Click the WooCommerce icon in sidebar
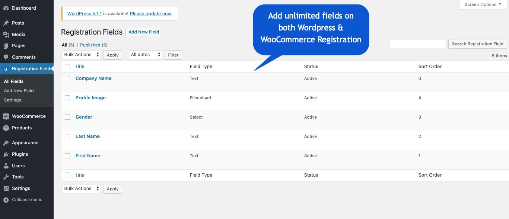Image resolution: width=509 pixels, height=219 pixels. (6, 116)
